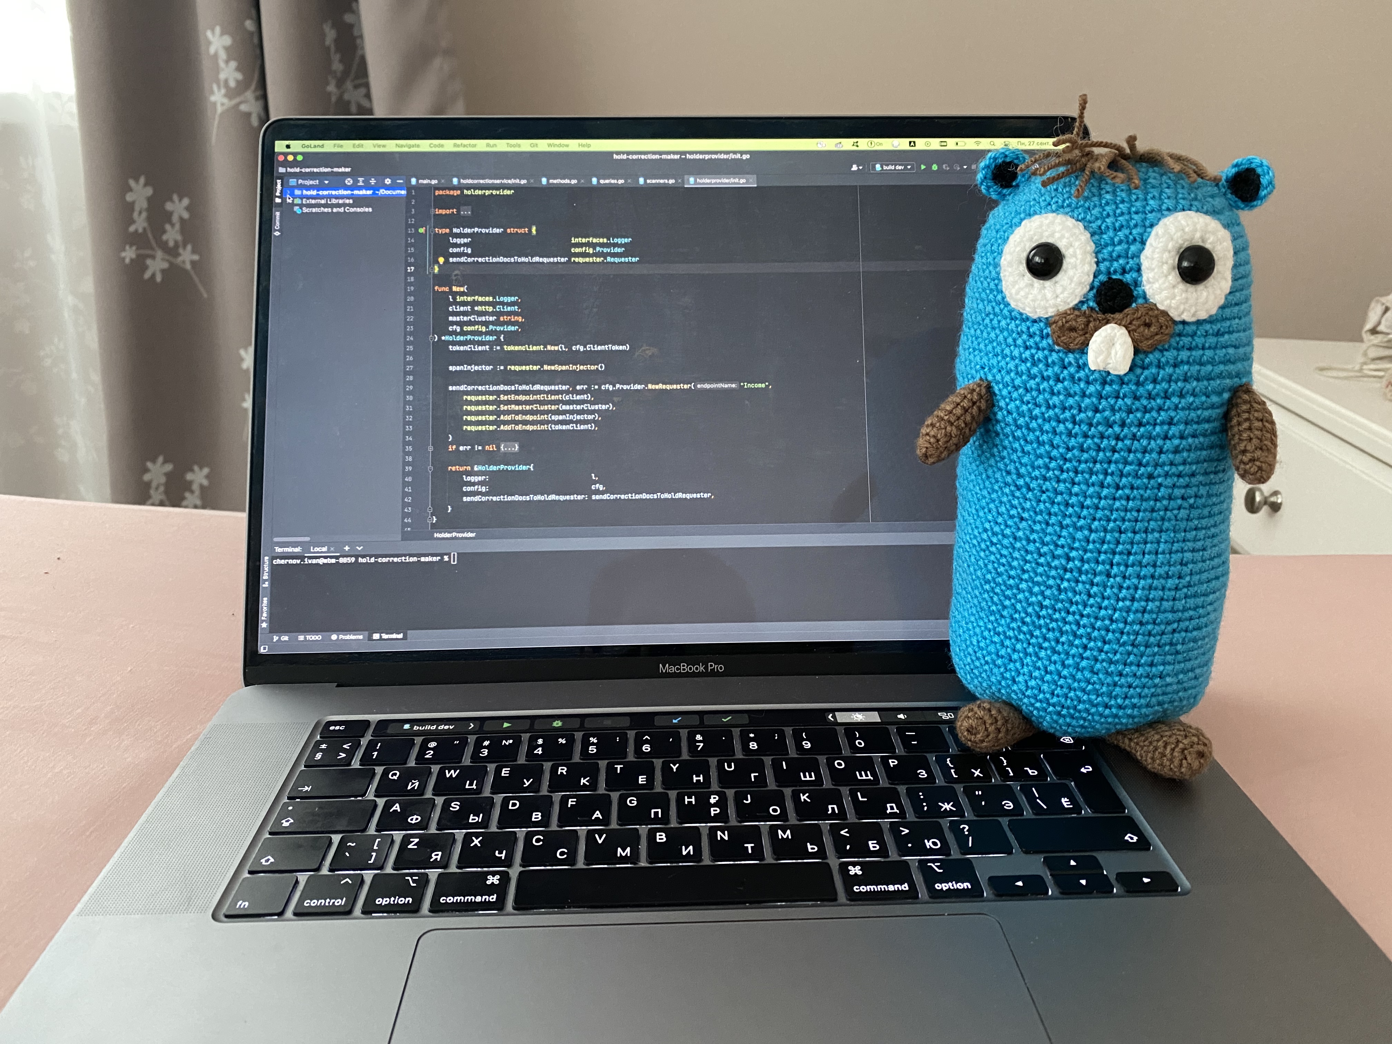
Task: Toggle the Structure side tool window stripe
Action: pos(266,571)
